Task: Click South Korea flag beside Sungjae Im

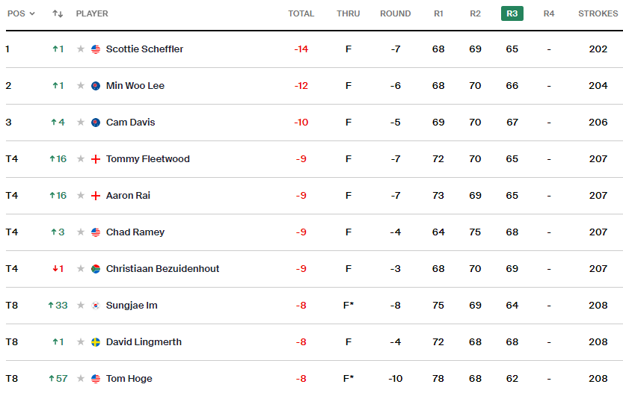Action: point(96,306)
